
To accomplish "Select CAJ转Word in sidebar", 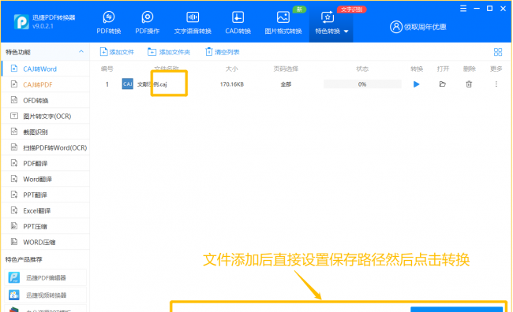I will point(46,69).
